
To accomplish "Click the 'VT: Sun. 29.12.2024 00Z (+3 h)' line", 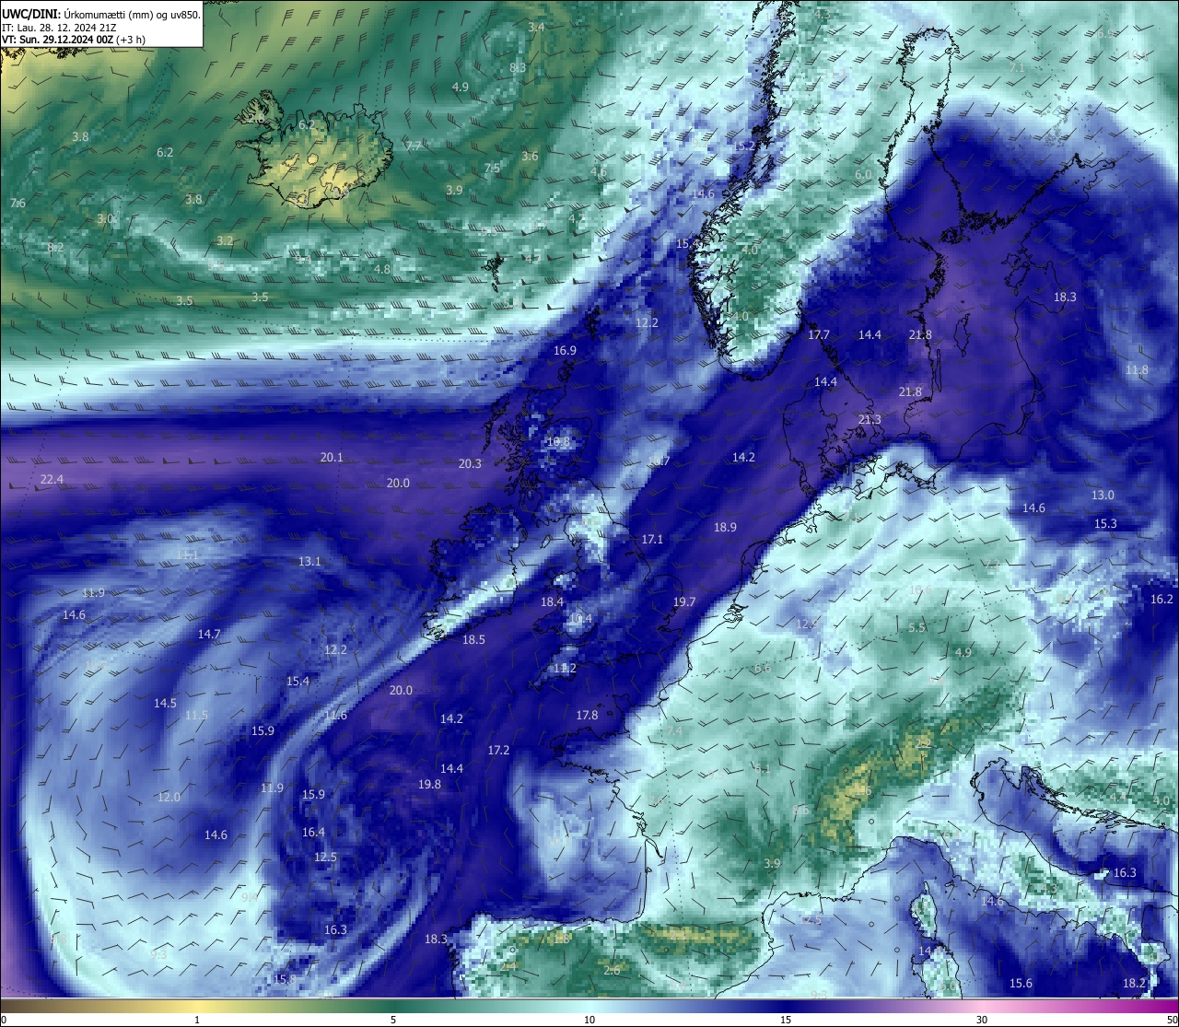I will [x=74, y=40].
